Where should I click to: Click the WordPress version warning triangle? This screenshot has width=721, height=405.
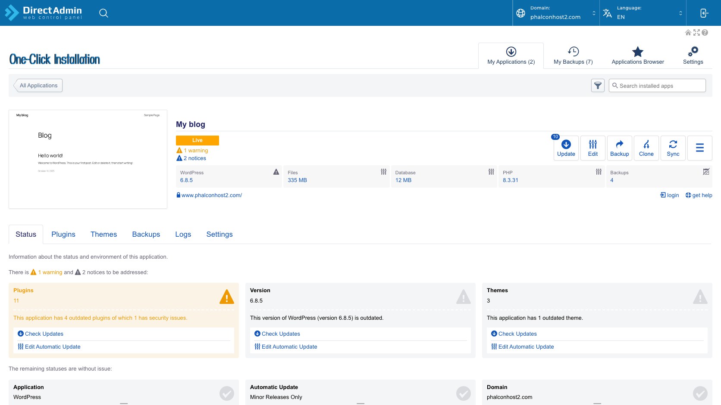click(276, 172)
